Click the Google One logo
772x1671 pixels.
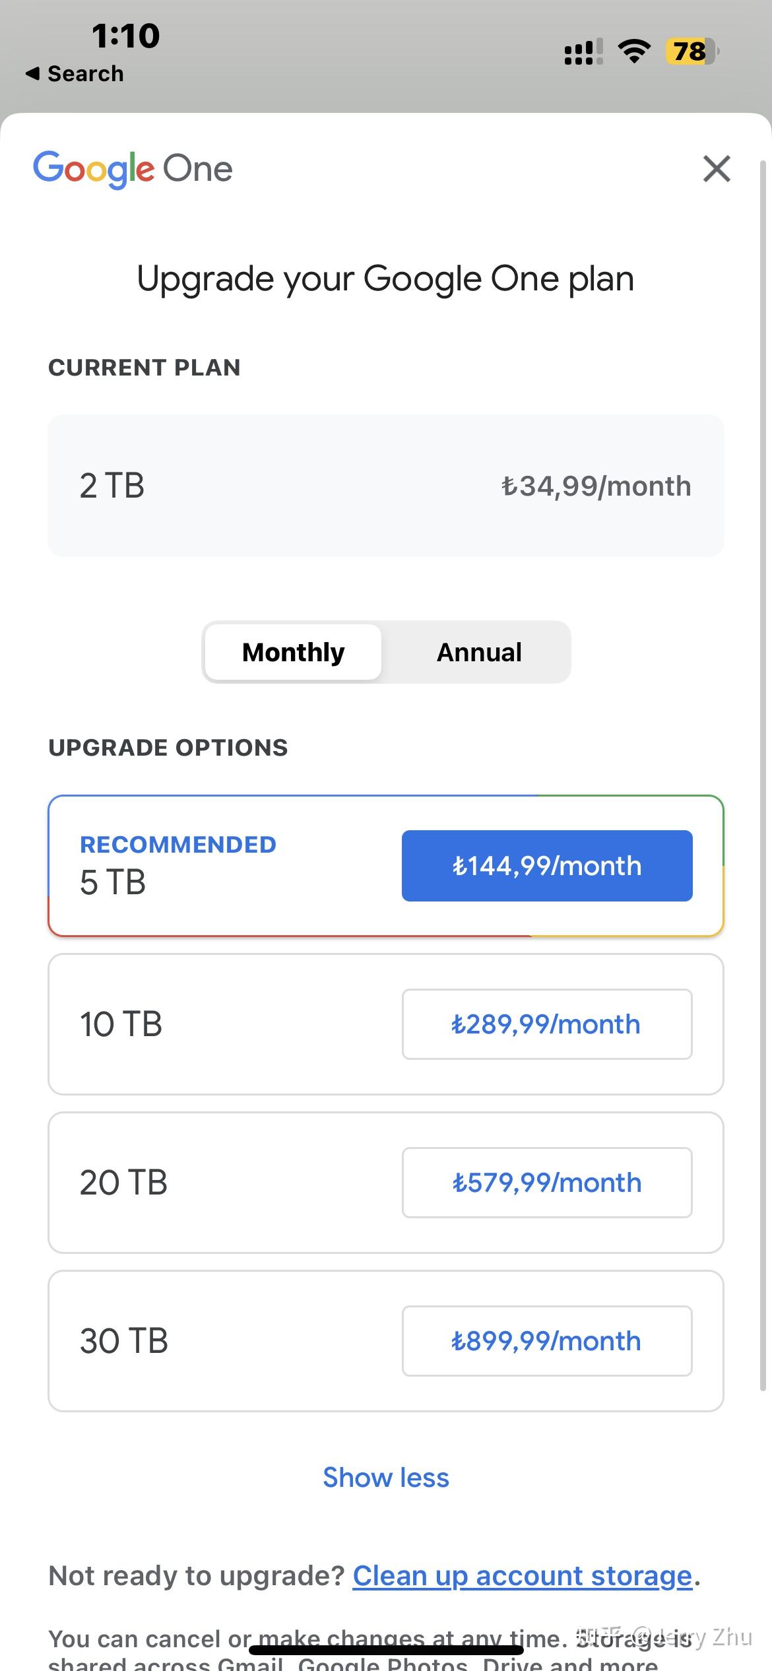[x=133, y=168]
